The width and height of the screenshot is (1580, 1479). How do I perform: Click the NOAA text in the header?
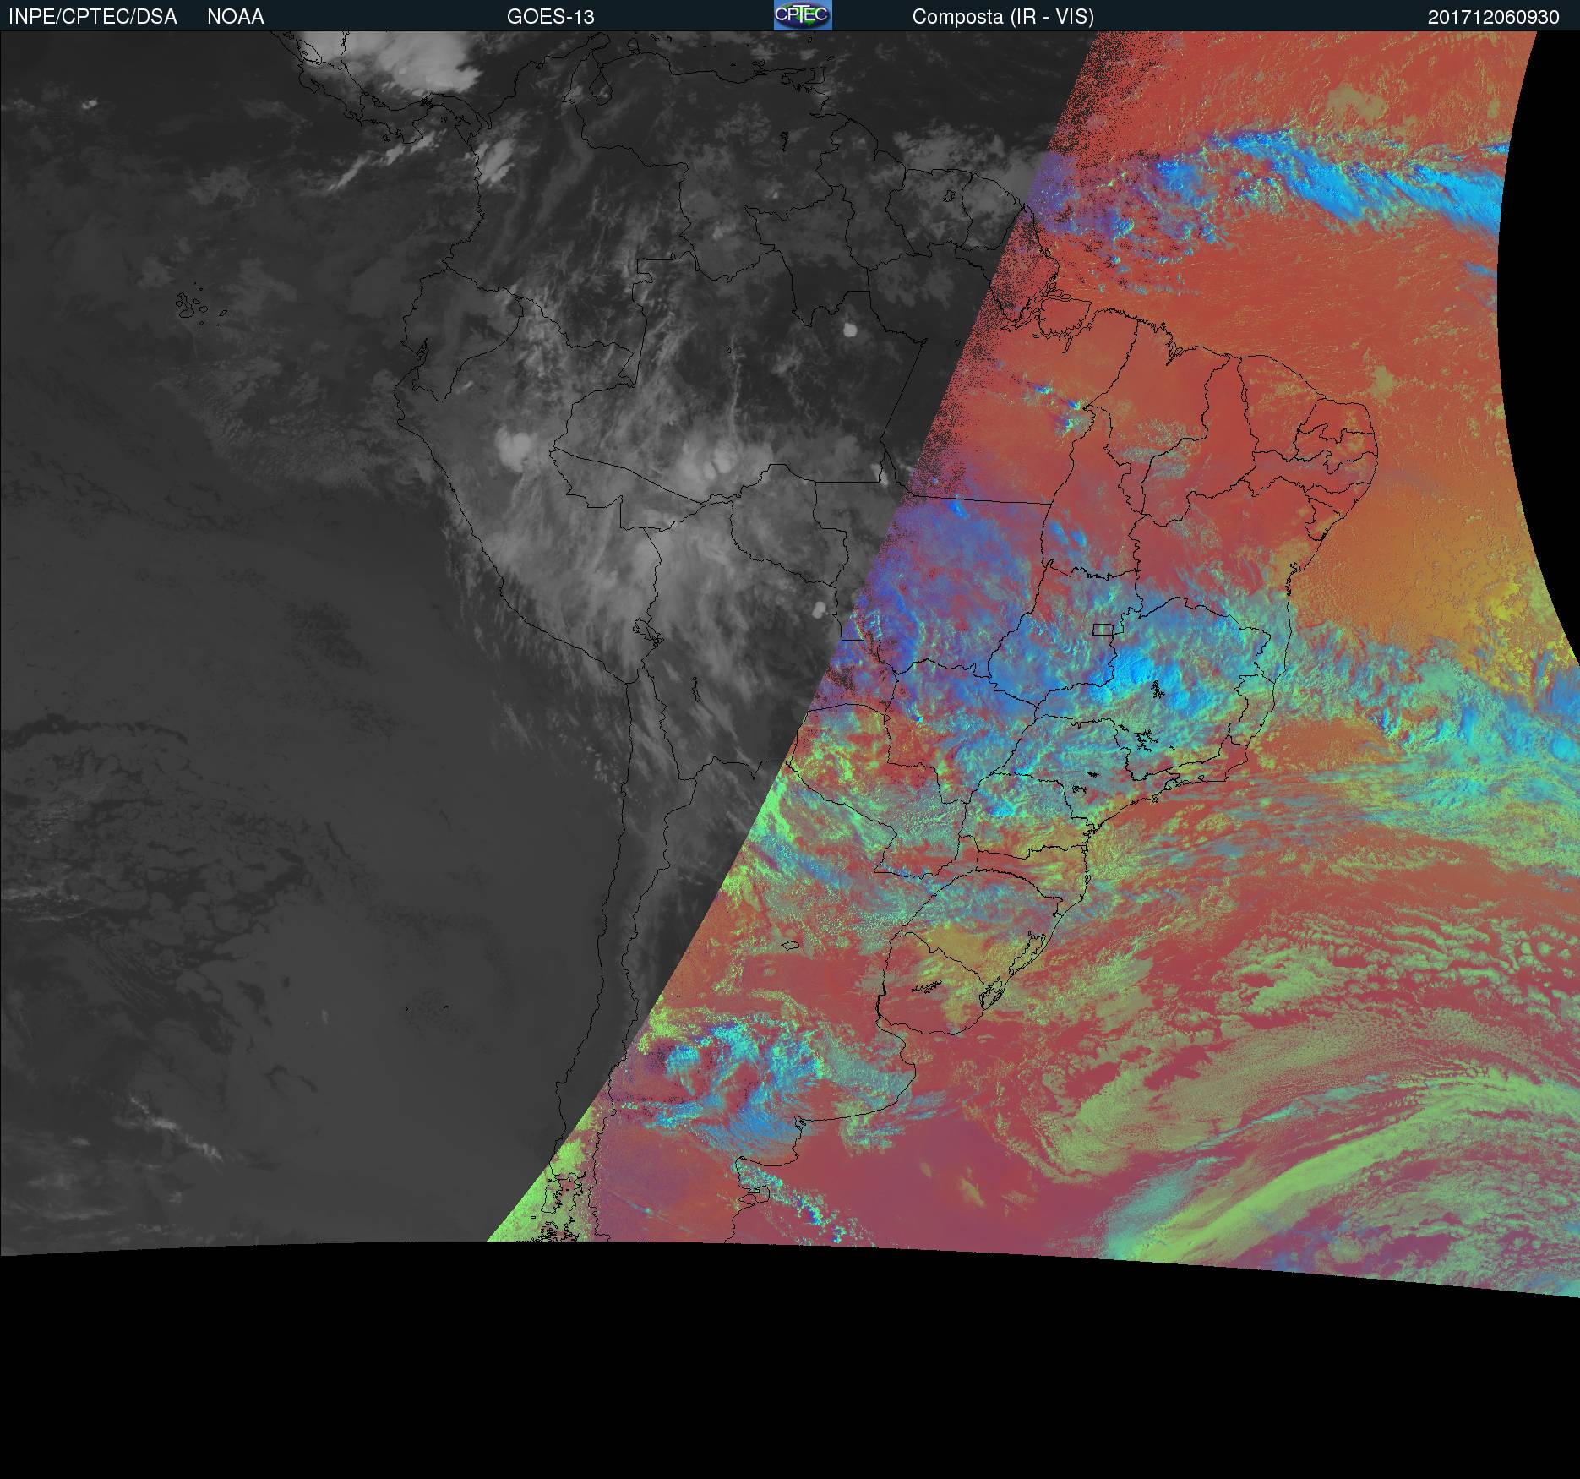(236, 17)
